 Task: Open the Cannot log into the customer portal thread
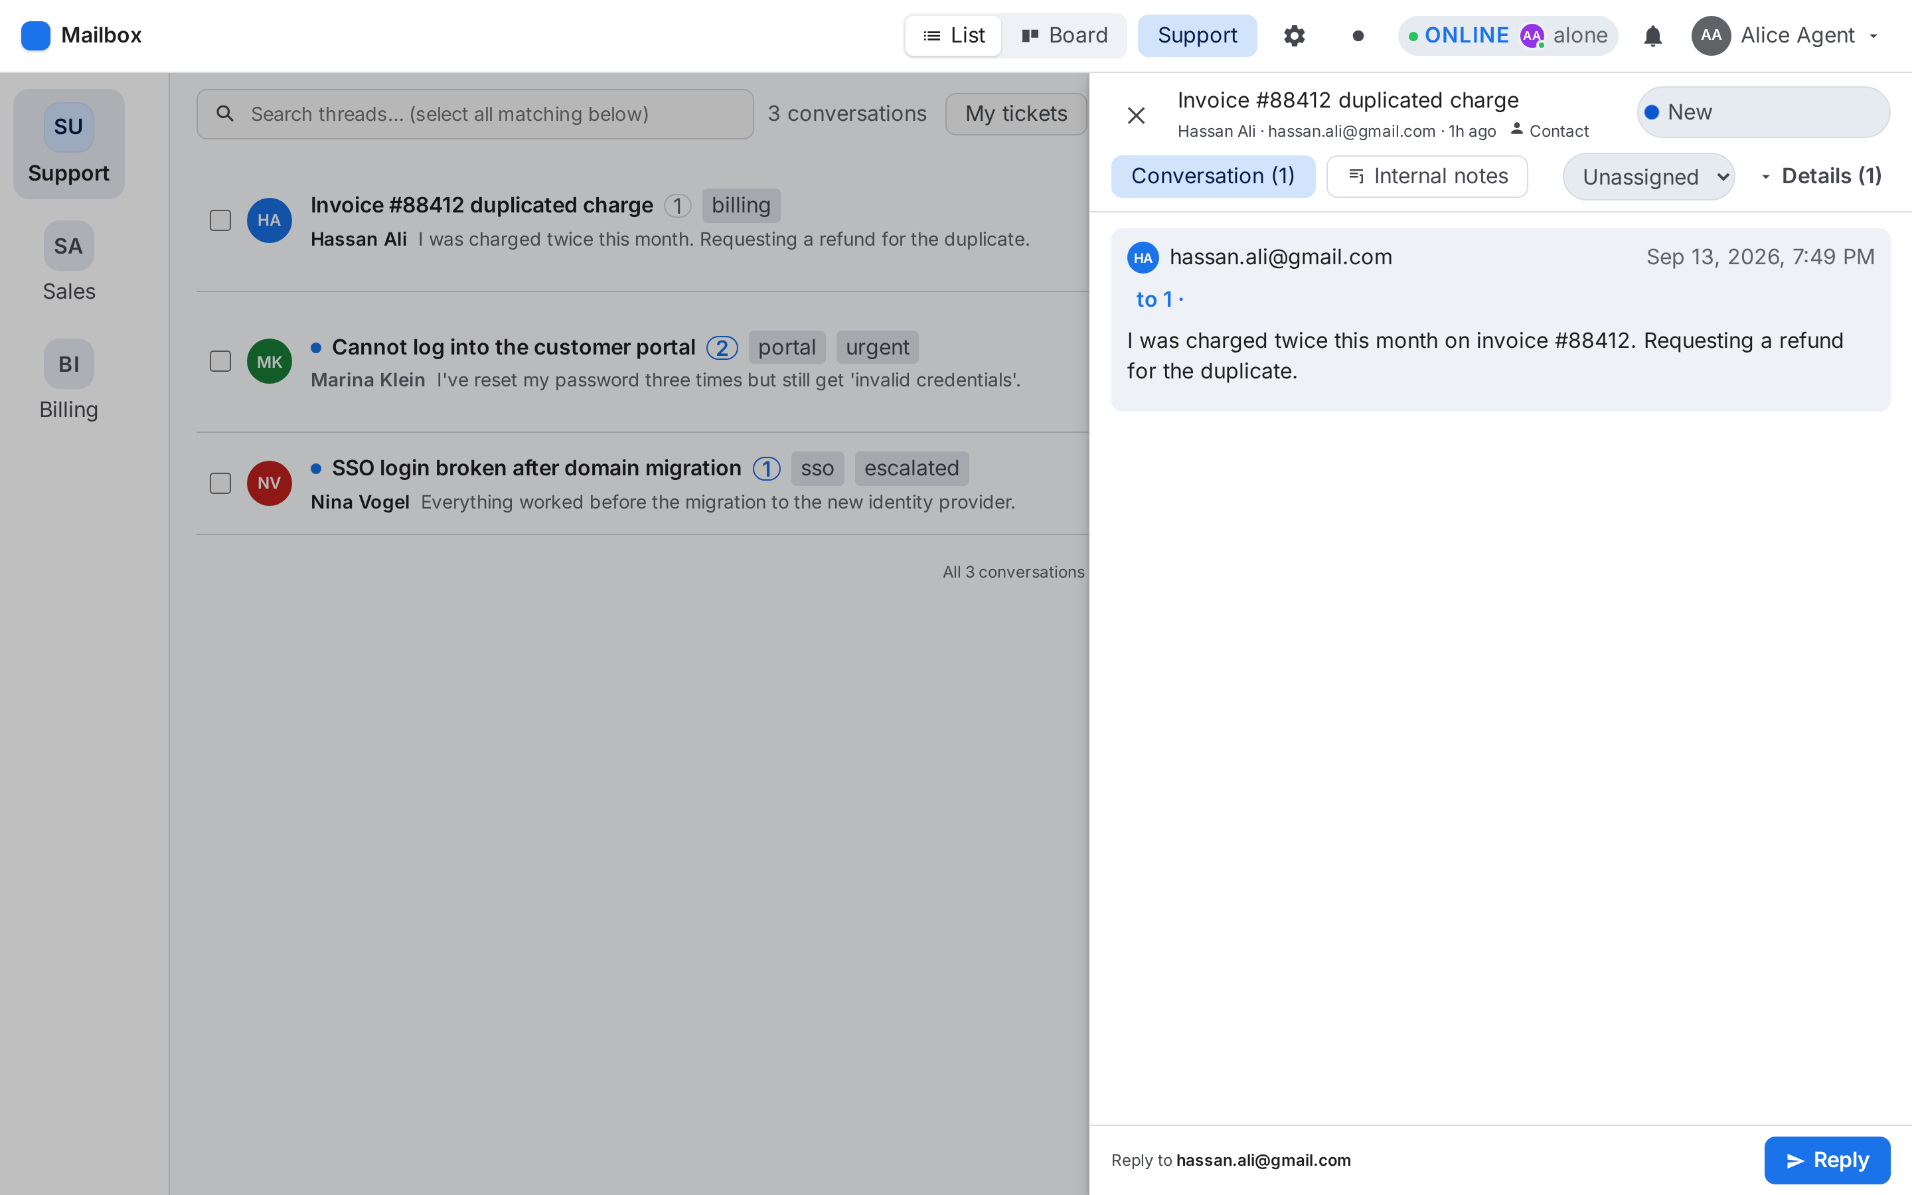pyautogui.click(x=643, y=362)
